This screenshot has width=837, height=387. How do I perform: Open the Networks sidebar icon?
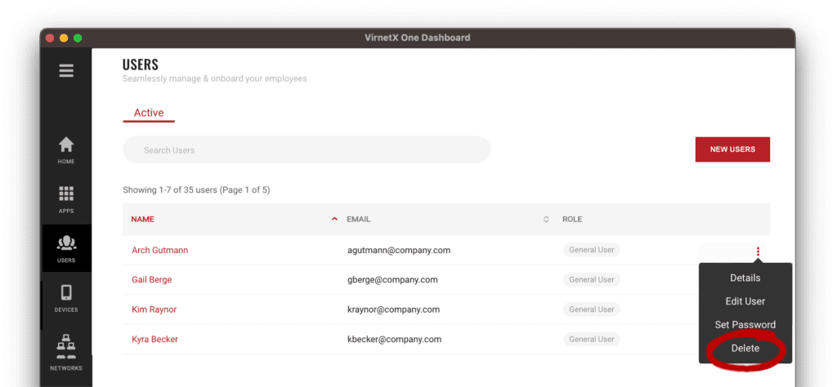tap(66, 352)
